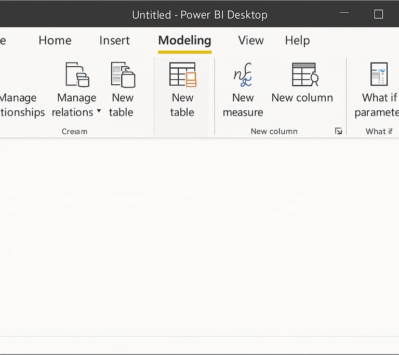This screenshot has width=399, height=355.
Task: Switch to the Insert tab
Action: pos(114,40)
